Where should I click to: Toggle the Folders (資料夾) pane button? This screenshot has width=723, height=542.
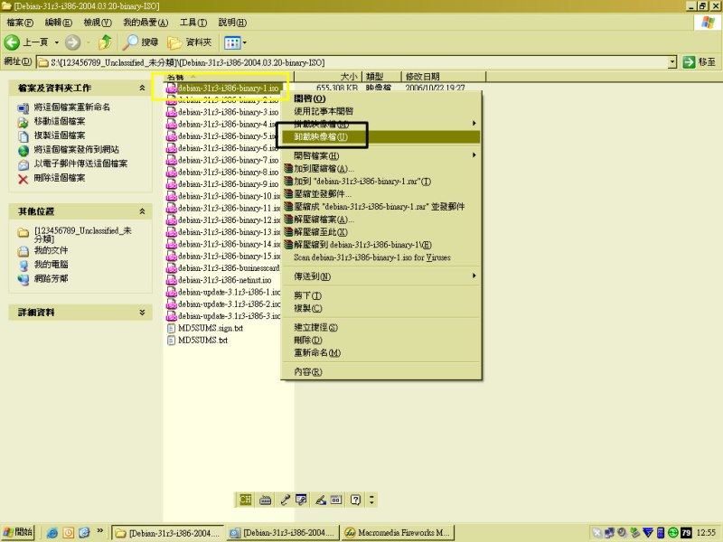click(190, 42)
